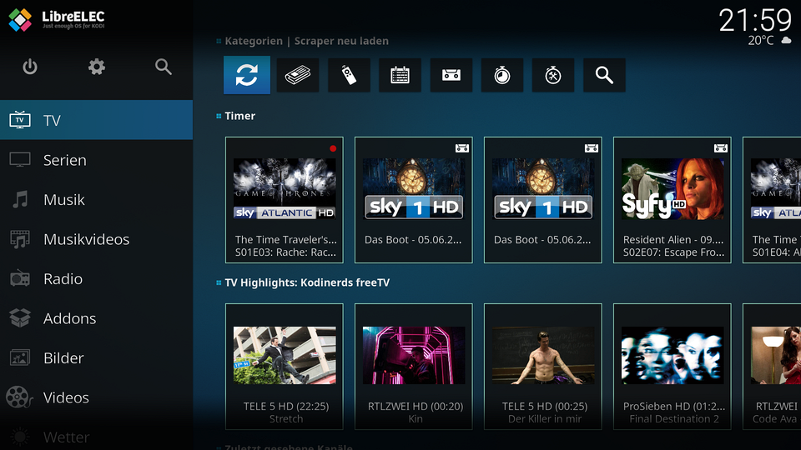Click the Addons box icon
The width and height of the screenshot is (801, 450).
[20, 318]
